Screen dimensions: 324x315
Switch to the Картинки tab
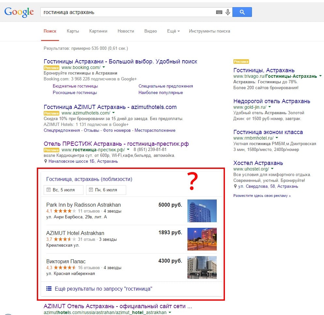tap(98, 31)
